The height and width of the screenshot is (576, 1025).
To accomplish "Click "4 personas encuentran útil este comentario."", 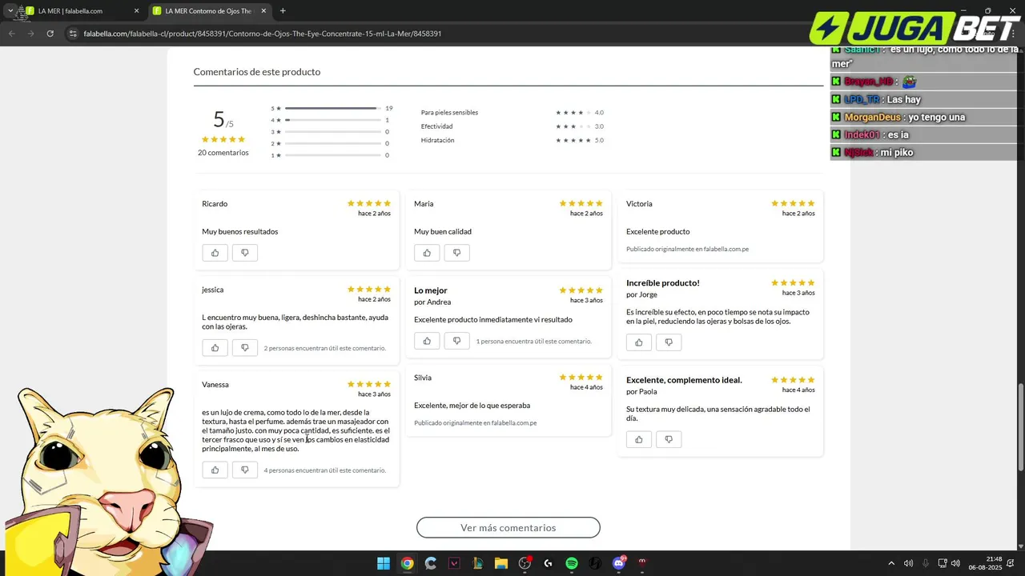I will [x=324, y=470].
